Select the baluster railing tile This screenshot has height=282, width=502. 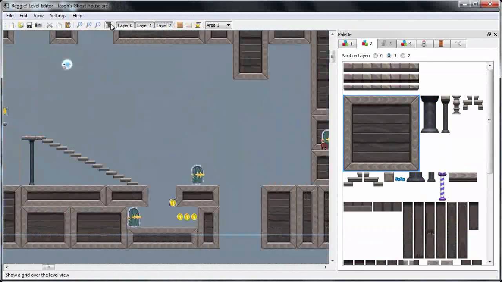pyautogui.click(x=456, y=105)
